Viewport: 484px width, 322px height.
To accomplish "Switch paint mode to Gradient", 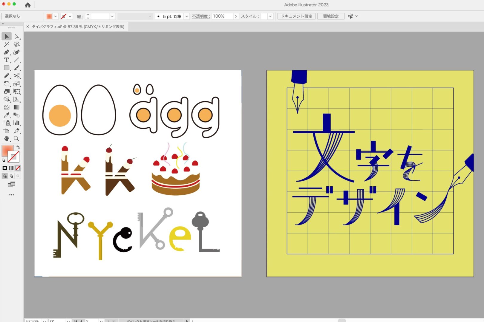I will click(x=11, y=168).
